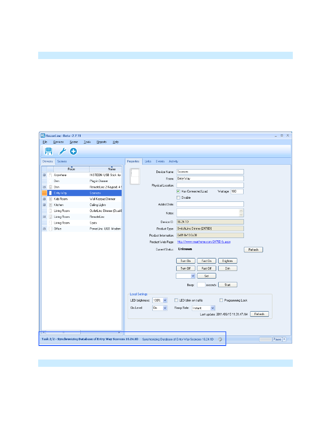Click the OutletLinc Dimmer device icon
The width and height of the screenshot is (331, 429).
click(x=50, y=211)
